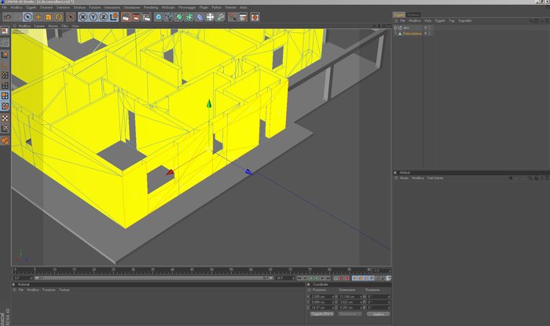The width and height of the screenshot is (550, 326).
Task: Select the Move tool in the top toolbar
Action: [38, 16]
